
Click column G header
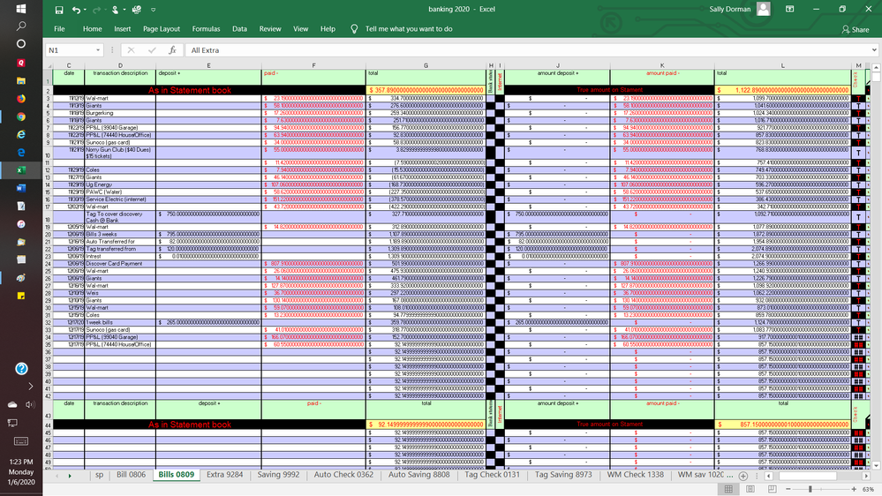point(426,65)
